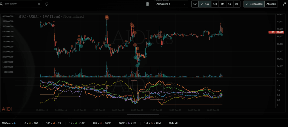The width and height of the screenshot is (288, 127).
Task: Open the book guide icon
Action: click(147, 4)
